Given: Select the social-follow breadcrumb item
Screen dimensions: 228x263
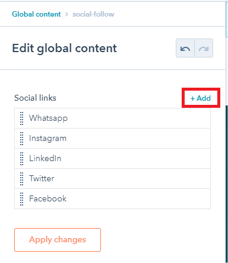Looking at the screenshot, I should click(x=93, y=14).
